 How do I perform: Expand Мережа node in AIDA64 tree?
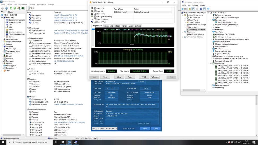tap(2, 54)
